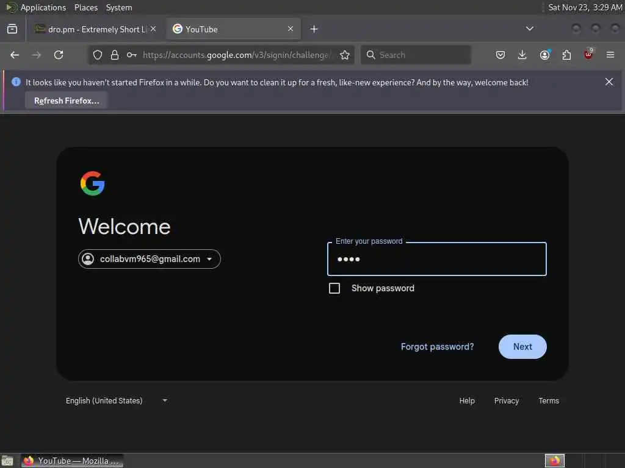Click the show desktop icon in bottom panel
Screen dimensions: 625x468
(7, 461)
